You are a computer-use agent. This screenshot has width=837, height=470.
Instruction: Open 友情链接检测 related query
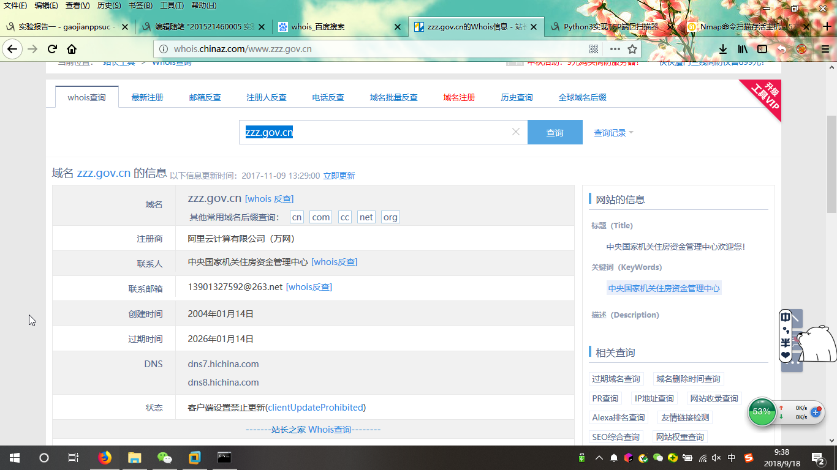684,417
